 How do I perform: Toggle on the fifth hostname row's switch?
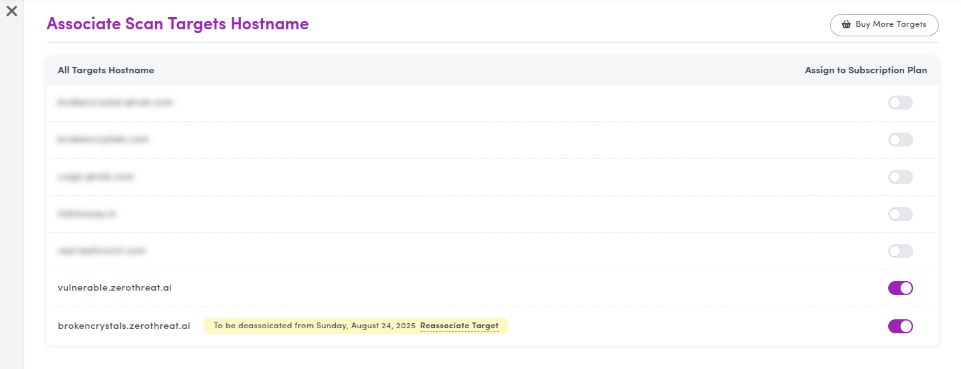[900, 251]
